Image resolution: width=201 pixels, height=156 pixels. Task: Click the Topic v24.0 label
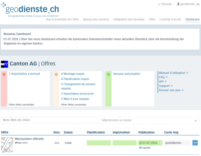(x=21, y=143)
